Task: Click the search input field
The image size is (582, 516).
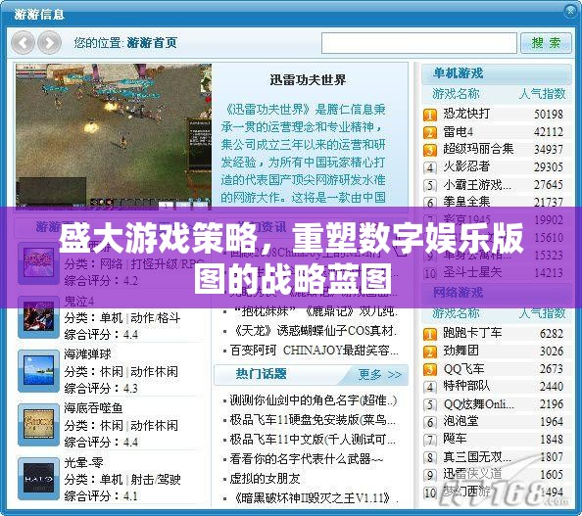Action: pos(419,43)
